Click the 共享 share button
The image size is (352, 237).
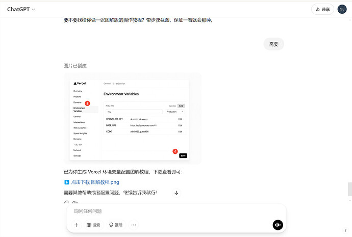pos(322,9)
